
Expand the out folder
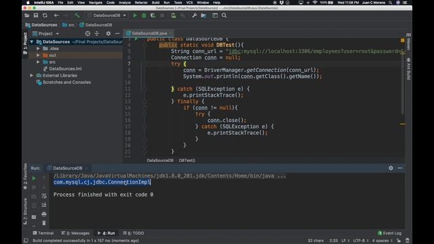(38, 55)
